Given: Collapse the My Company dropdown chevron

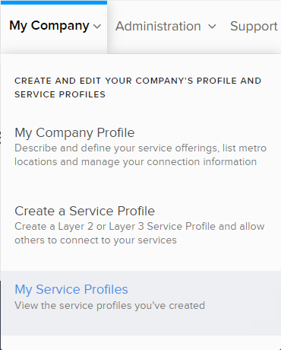Looking at the screenshot, I should [x=97, y=26].
